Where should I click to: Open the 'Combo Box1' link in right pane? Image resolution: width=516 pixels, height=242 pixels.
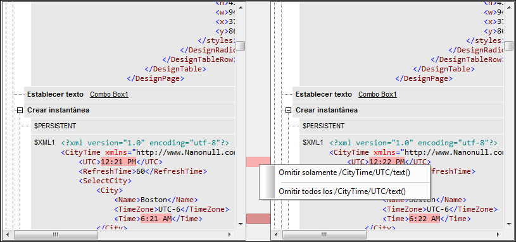[x=377, y=95]
